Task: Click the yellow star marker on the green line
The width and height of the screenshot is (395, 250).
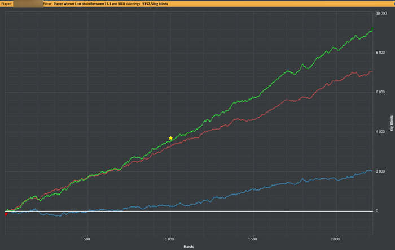Action: point(170,138)
